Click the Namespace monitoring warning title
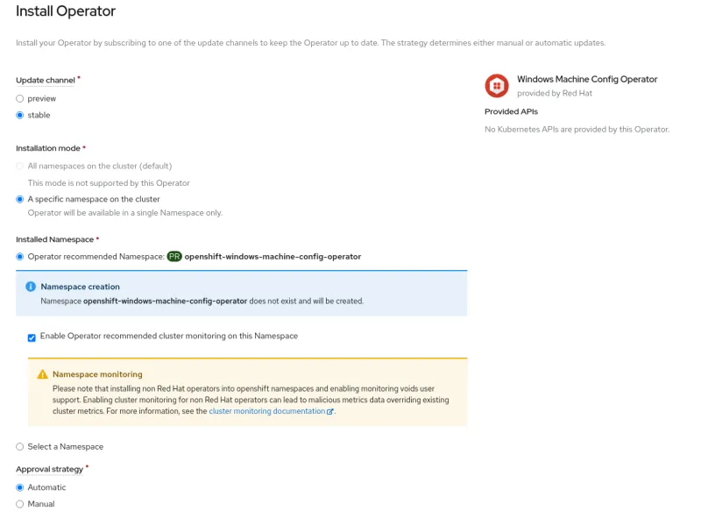This screenshot has width=701, height=518. click(x=97, y=374)
